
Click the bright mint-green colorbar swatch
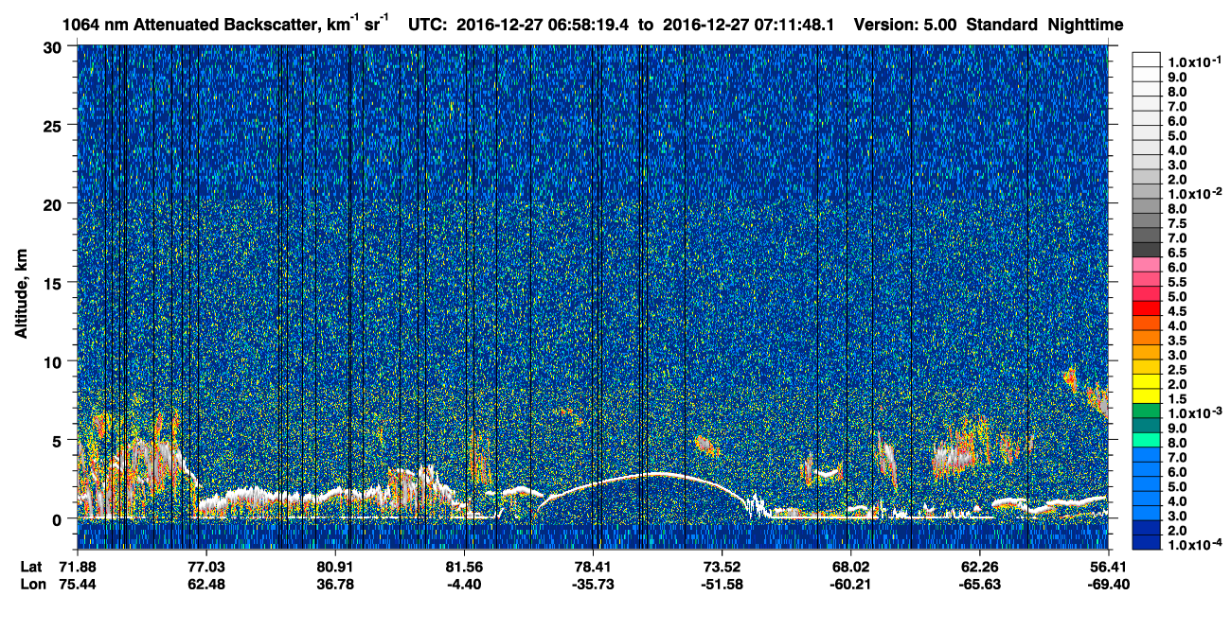(x=1147, y=440)
